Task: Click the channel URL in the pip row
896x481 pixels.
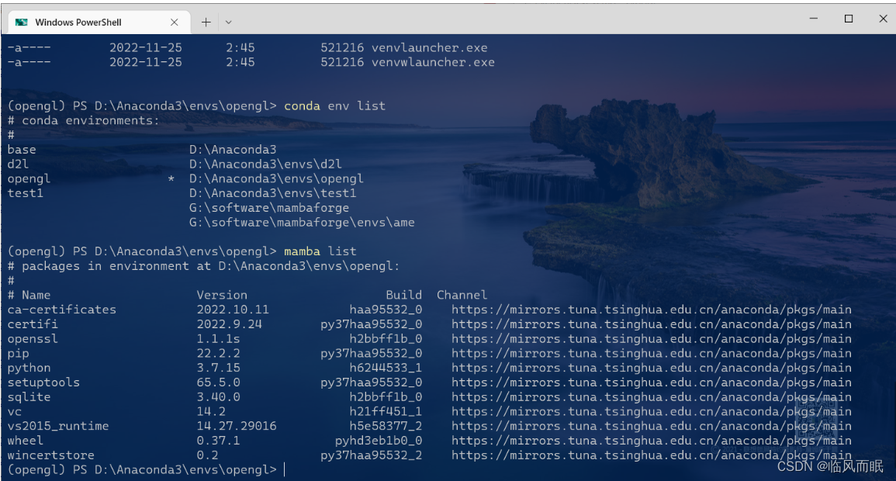Action: [652, 354]
